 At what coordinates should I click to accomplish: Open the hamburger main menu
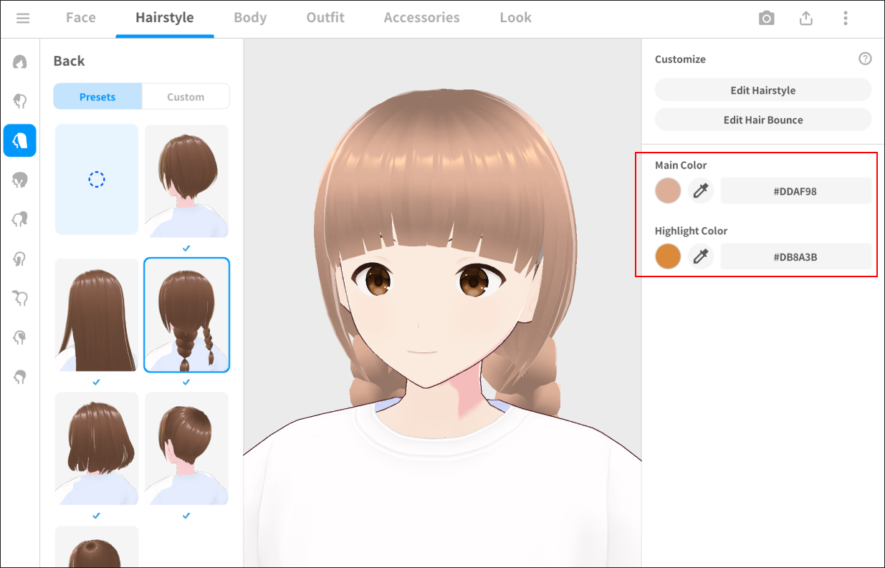tap(23, 18)
